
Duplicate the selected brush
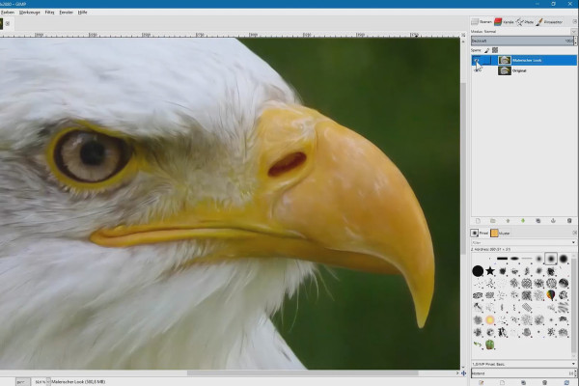[x=523, y=383]
